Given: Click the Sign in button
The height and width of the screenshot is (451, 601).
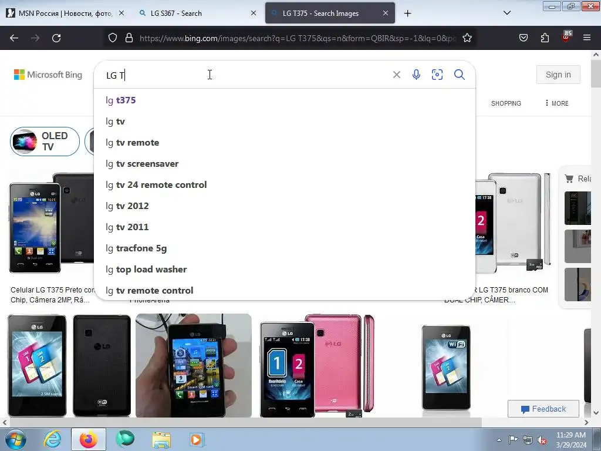Looking at the screenshot, I should click(x=558, y=75).
